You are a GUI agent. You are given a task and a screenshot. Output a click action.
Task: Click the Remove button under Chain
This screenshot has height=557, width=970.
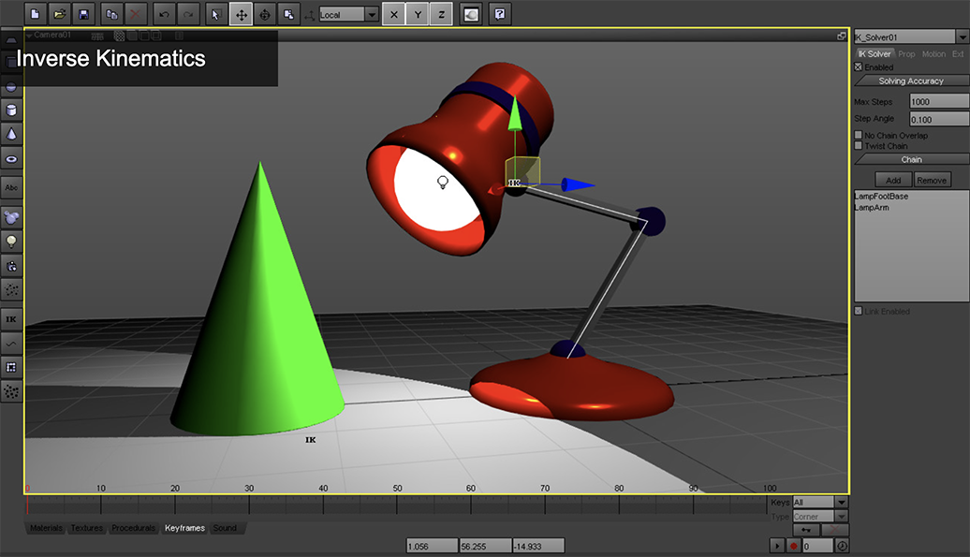coord(932,180)
